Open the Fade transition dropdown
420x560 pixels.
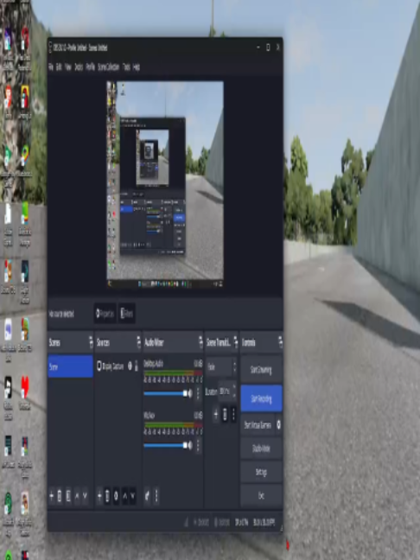(221, 366)
